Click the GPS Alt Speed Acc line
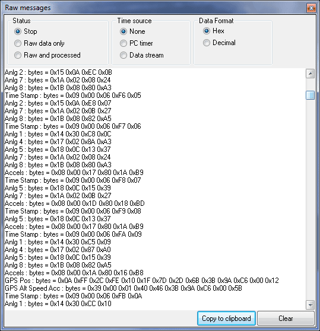Screen dimensions: 320x331 [123, 288]
